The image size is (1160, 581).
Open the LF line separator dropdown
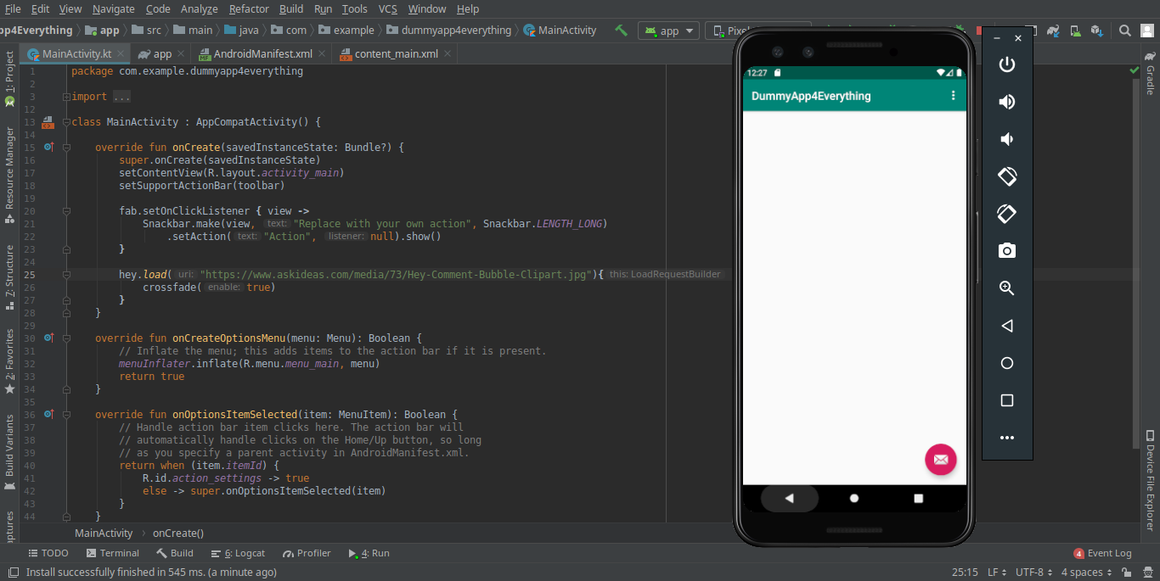pos(996,573)
